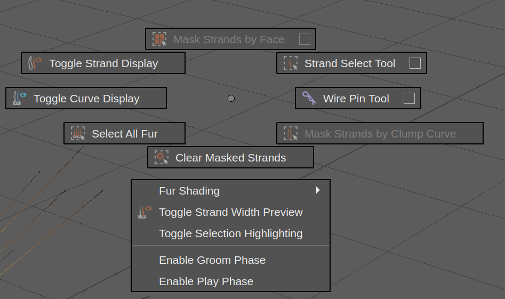Click the Clear Masked Strands icon
The height and width of the screenshot is (299, 505).
(162, 157)
